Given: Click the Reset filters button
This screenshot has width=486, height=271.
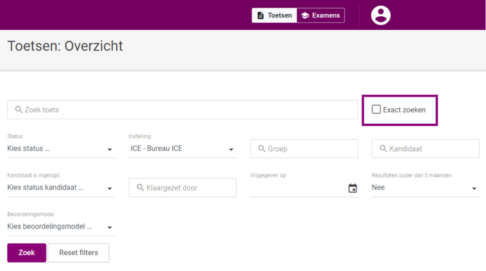Looking at the screenshot, I should point(78,253).
